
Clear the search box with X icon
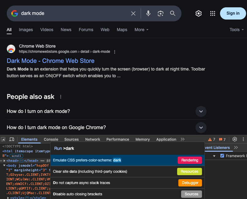(133, 13)
